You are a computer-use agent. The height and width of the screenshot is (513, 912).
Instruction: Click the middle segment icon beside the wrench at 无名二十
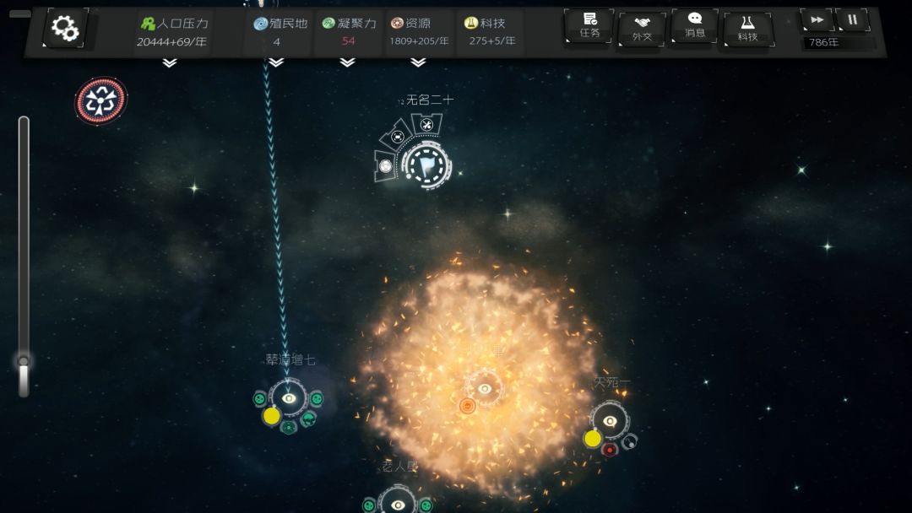[x=397, y=137]
